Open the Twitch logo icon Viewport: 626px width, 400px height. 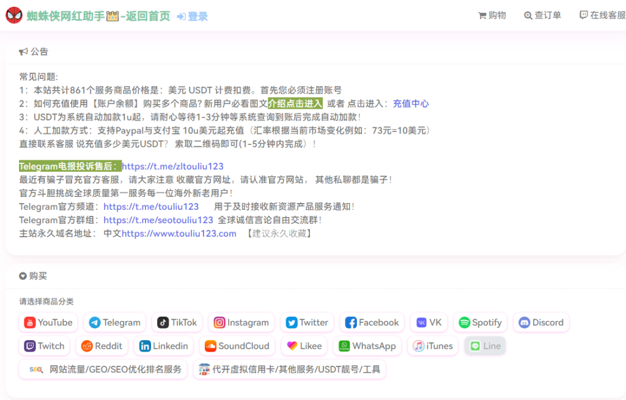29,346
